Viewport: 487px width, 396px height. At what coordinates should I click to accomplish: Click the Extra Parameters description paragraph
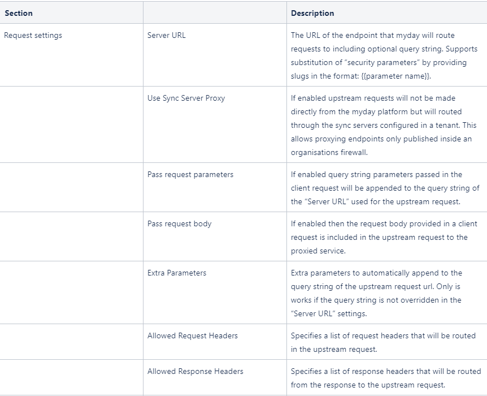[376, 293]
